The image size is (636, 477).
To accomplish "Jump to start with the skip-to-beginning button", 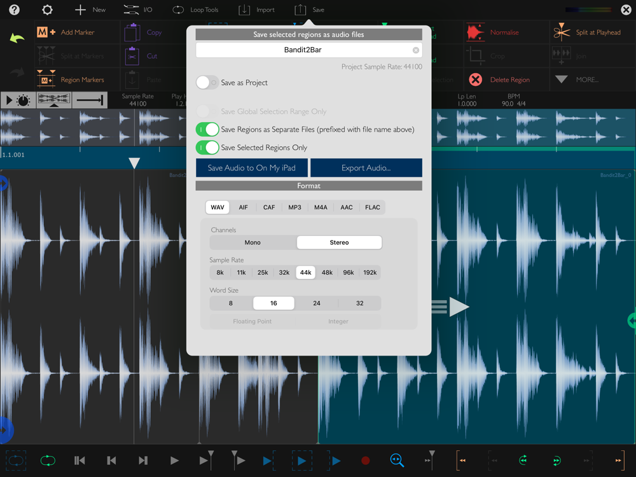I will [79, 460].
